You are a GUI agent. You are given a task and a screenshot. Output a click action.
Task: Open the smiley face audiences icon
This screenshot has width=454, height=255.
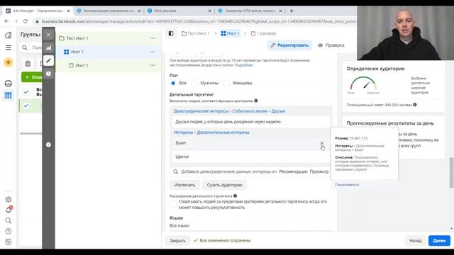point(9,84)
